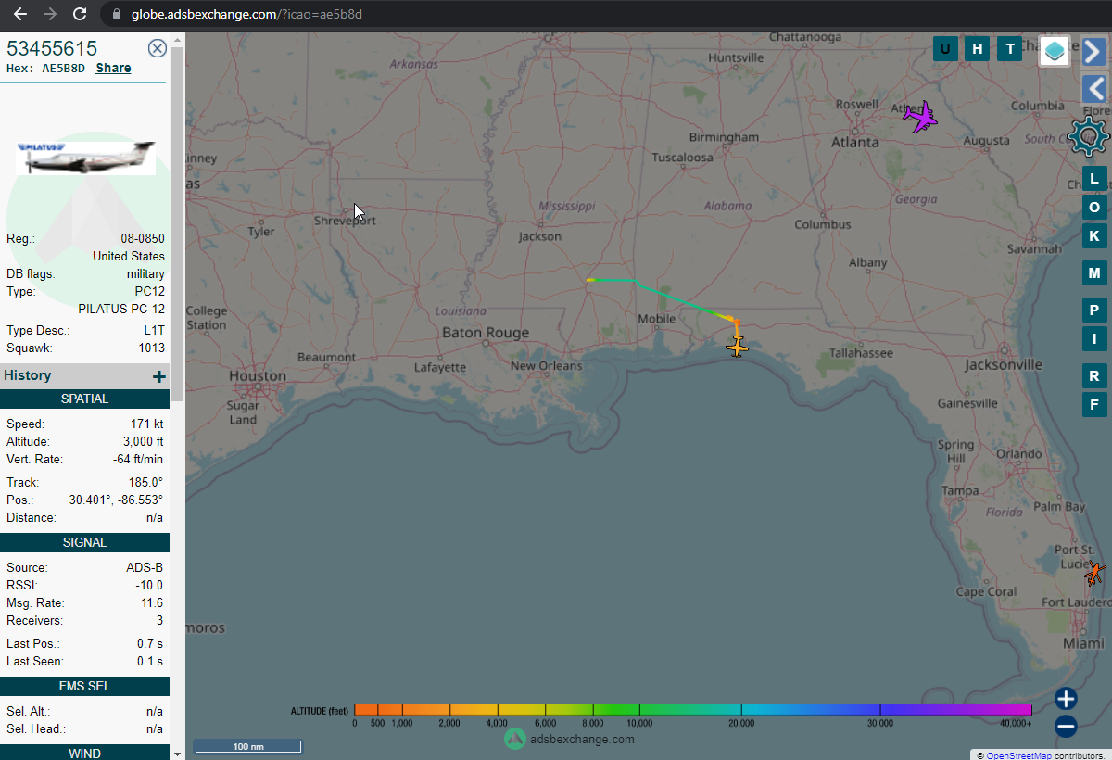
Task: Toggle the I map button
Action: 1094,339
